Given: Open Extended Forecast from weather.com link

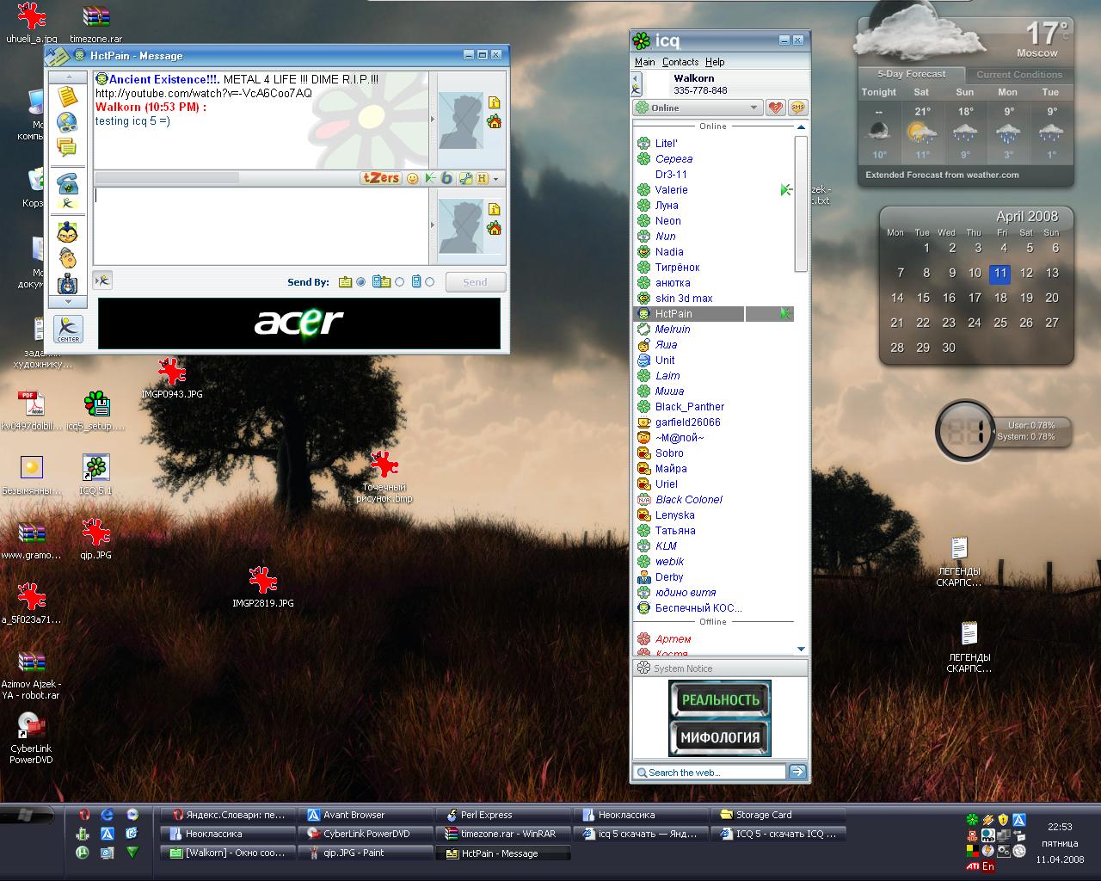Looking at the screenshot, I should [942, 175].
